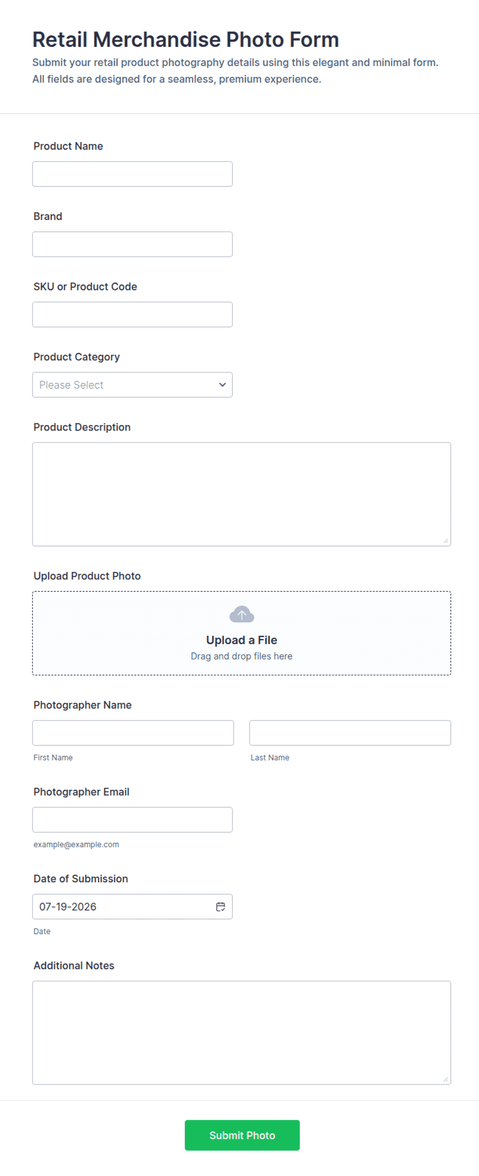Select the SKU or Product Code field
Screen dimensions: 479x1176
click(x=132, y=314)
